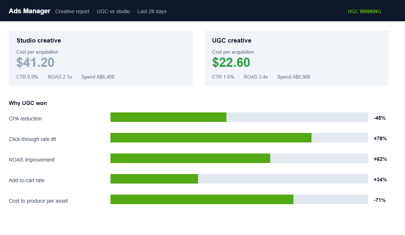
Task: Click the -71% value
Action: pos(380,200)
